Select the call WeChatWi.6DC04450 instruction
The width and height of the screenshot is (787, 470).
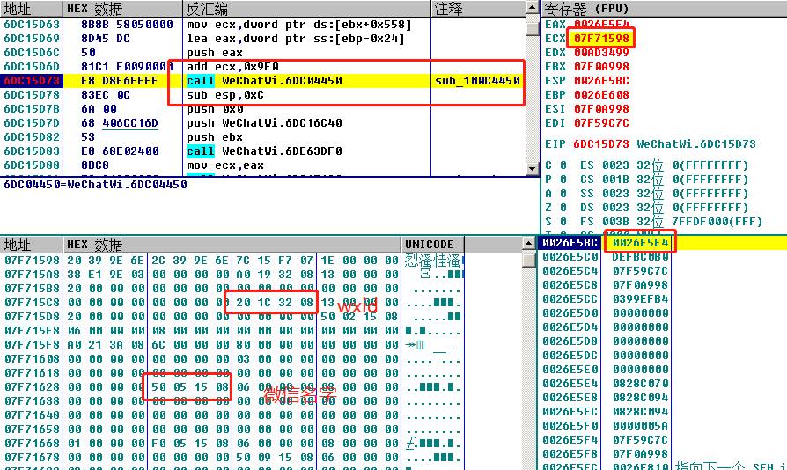point(264,81)
